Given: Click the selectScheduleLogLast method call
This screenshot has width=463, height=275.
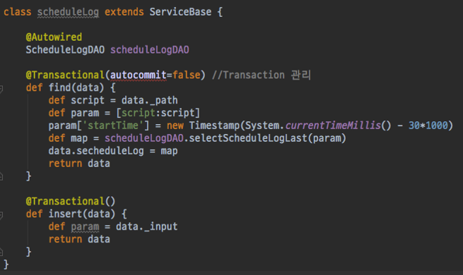Looking at the screenshot, I should click(x=248, y=138).
